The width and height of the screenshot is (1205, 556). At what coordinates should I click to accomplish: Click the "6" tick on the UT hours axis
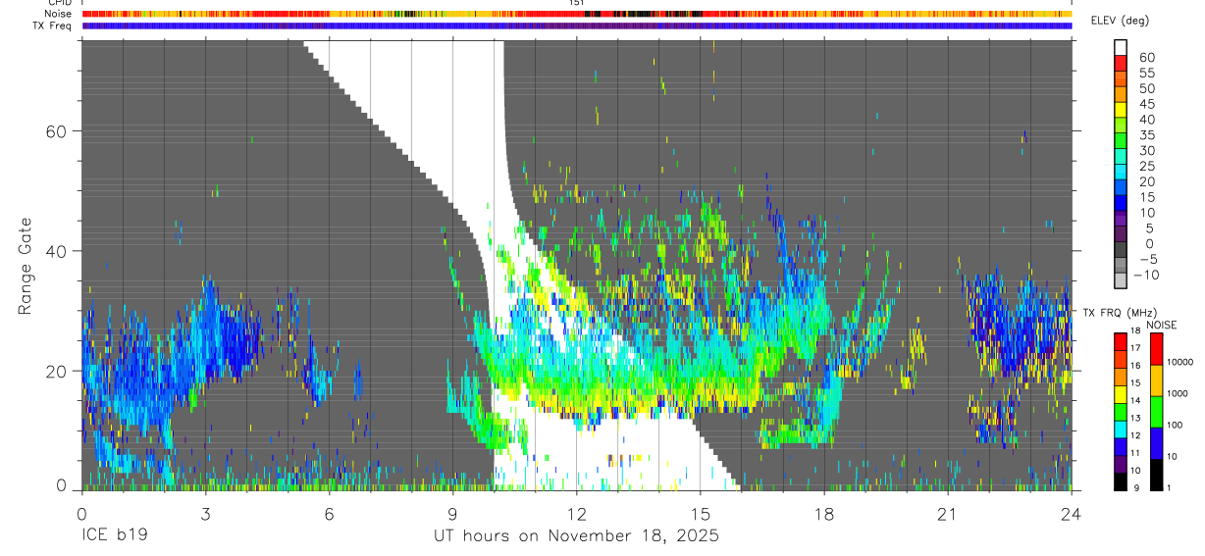tap(329, 513)
